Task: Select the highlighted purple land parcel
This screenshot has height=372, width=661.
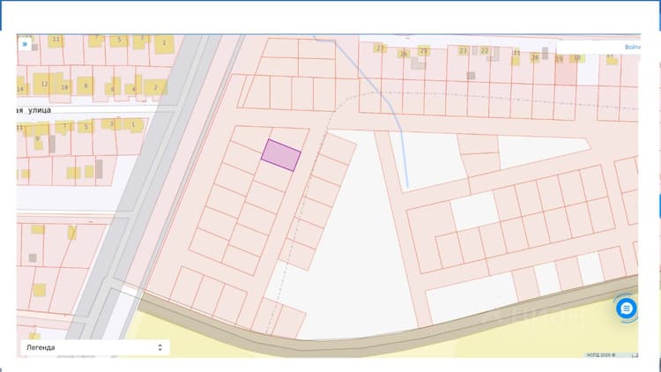Action: pyautogui.click(x=281, y=155)
